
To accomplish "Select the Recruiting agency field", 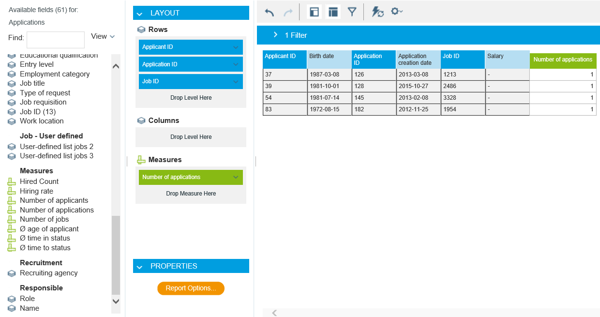I will coord(48,273).
